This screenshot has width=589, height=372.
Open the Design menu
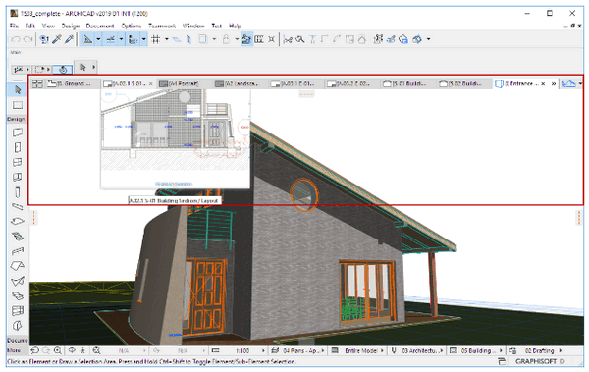click(71, 26)
